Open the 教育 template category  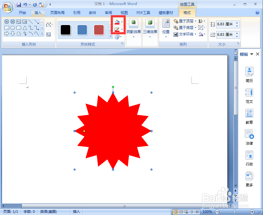[249, 117]
